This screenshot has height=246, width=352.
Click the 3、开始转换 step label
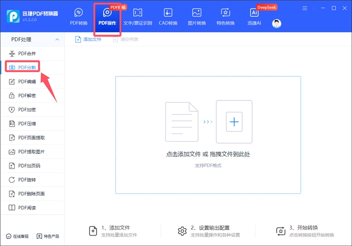[x=304, y=228]
